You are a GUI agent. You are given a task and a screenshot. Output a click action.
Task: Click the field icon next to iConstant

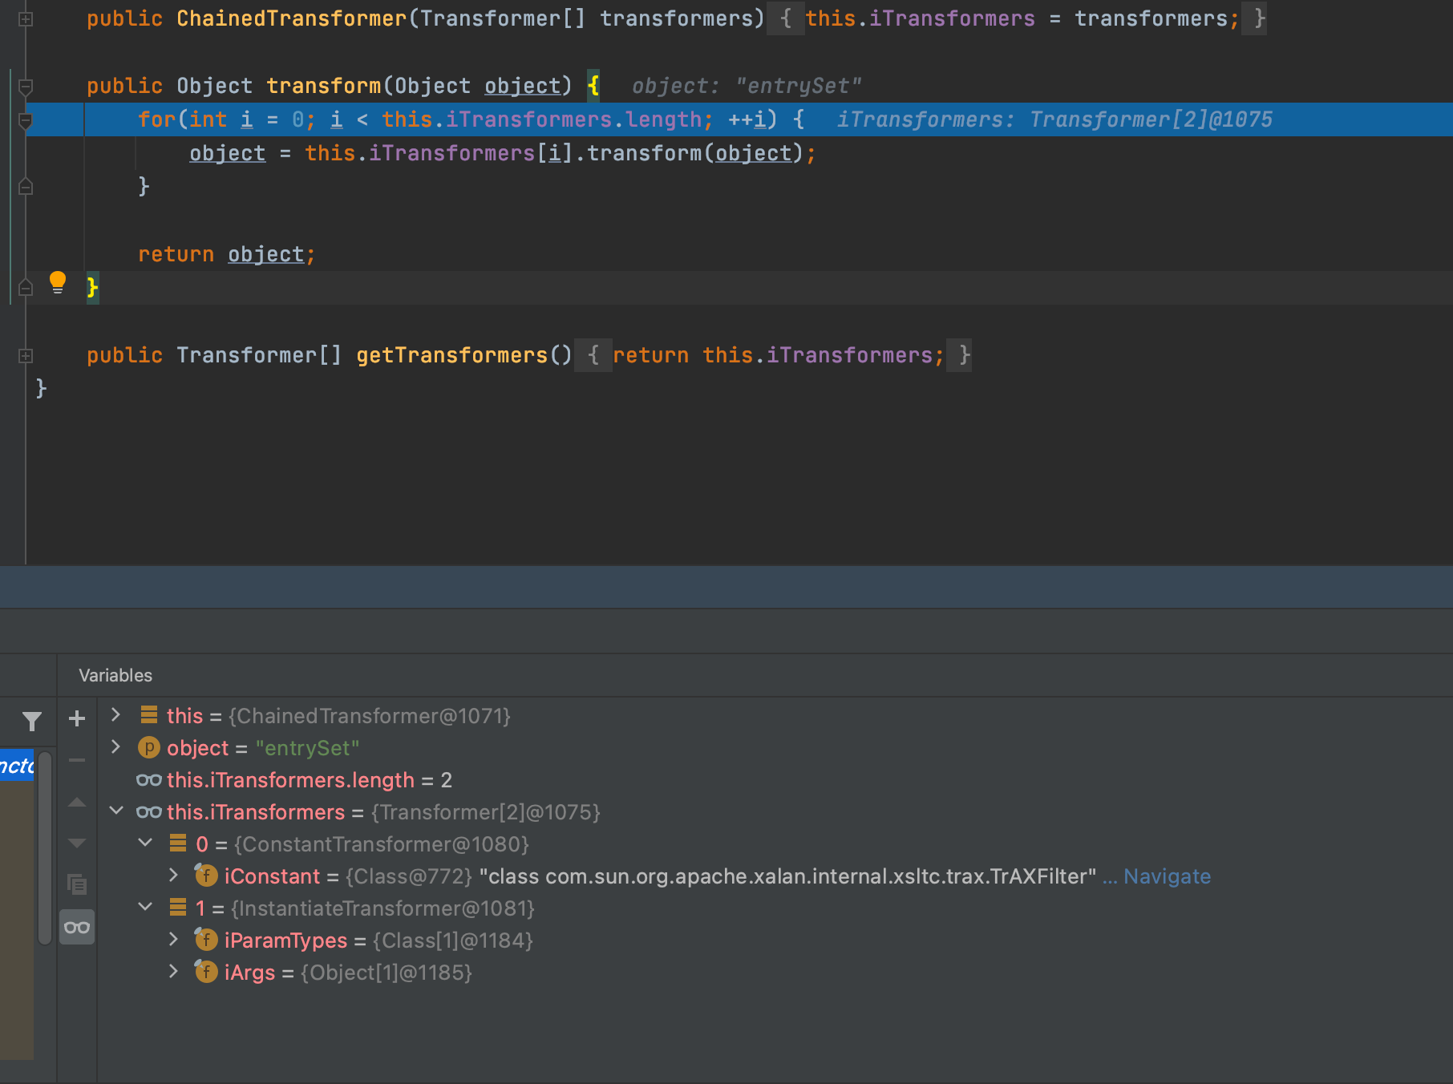pyautogui.click(x=206, y=875)
